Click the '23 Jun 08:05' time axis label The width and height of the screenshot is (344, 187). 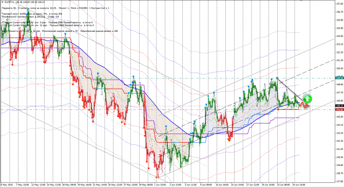(283, 185)
